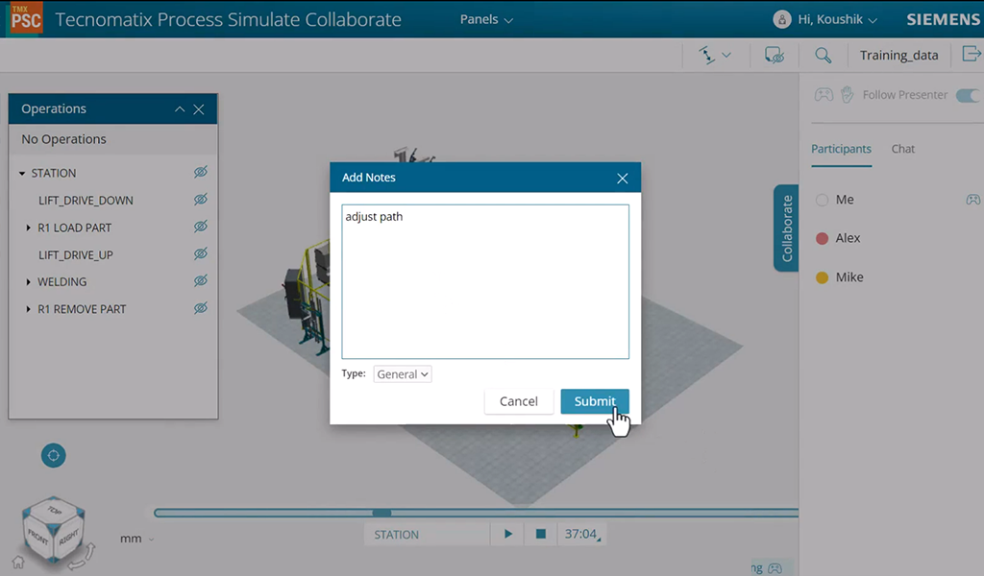Hide the WELDING operation visibility

point(200,281)
